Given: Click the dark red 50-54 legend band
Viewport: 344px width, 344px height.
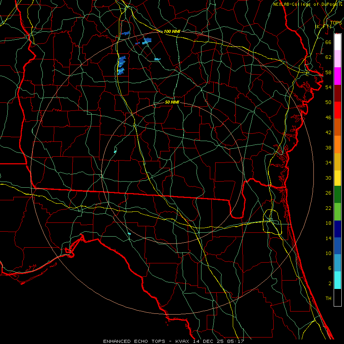Looking at the screenshot, I should point(338,93).
